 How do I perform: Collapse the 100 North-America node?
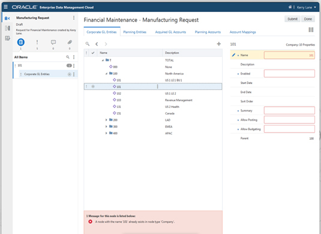(x=106, y=73)
